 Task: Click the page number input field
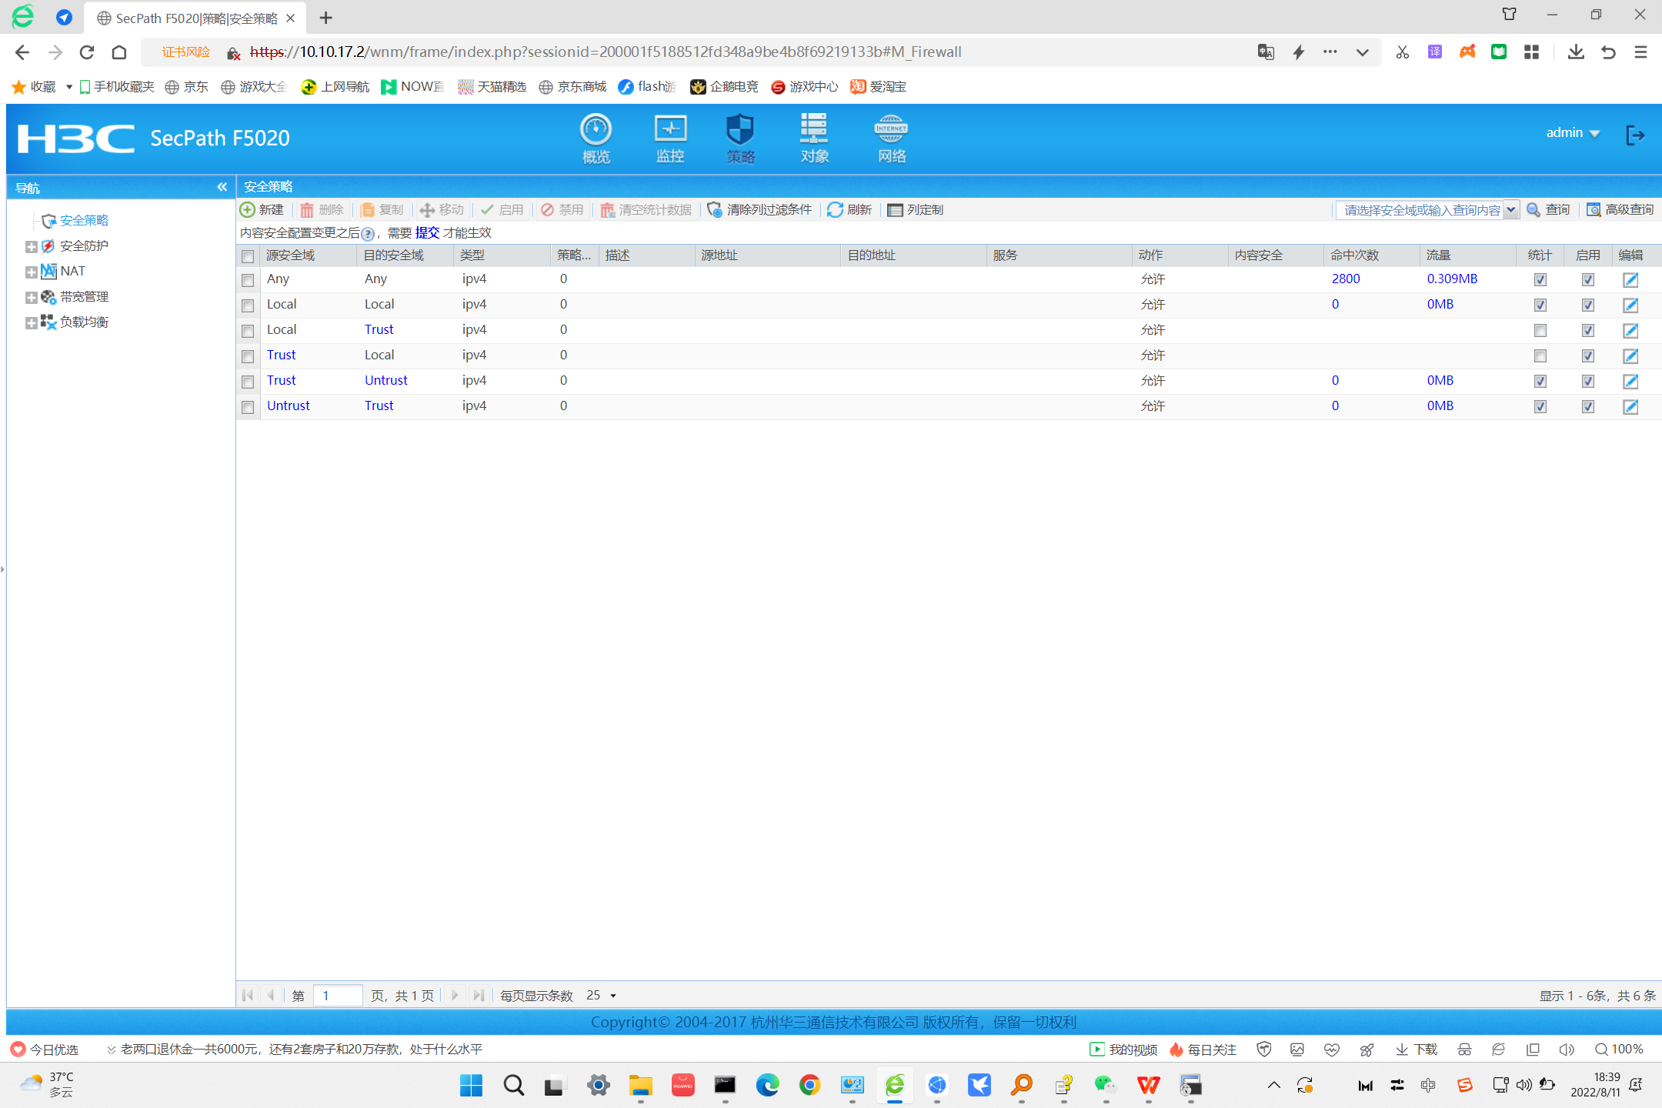[x=339, y=996]
